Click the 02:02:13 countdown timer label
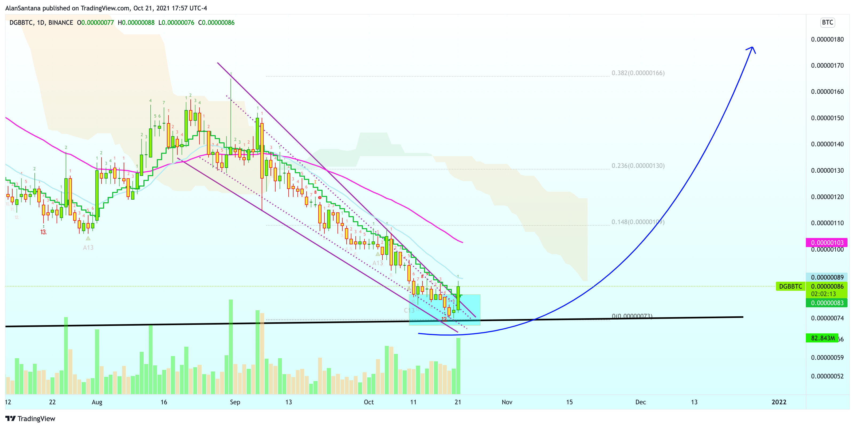The height and width of the screenshot is (428, 855). click(823, 294)
